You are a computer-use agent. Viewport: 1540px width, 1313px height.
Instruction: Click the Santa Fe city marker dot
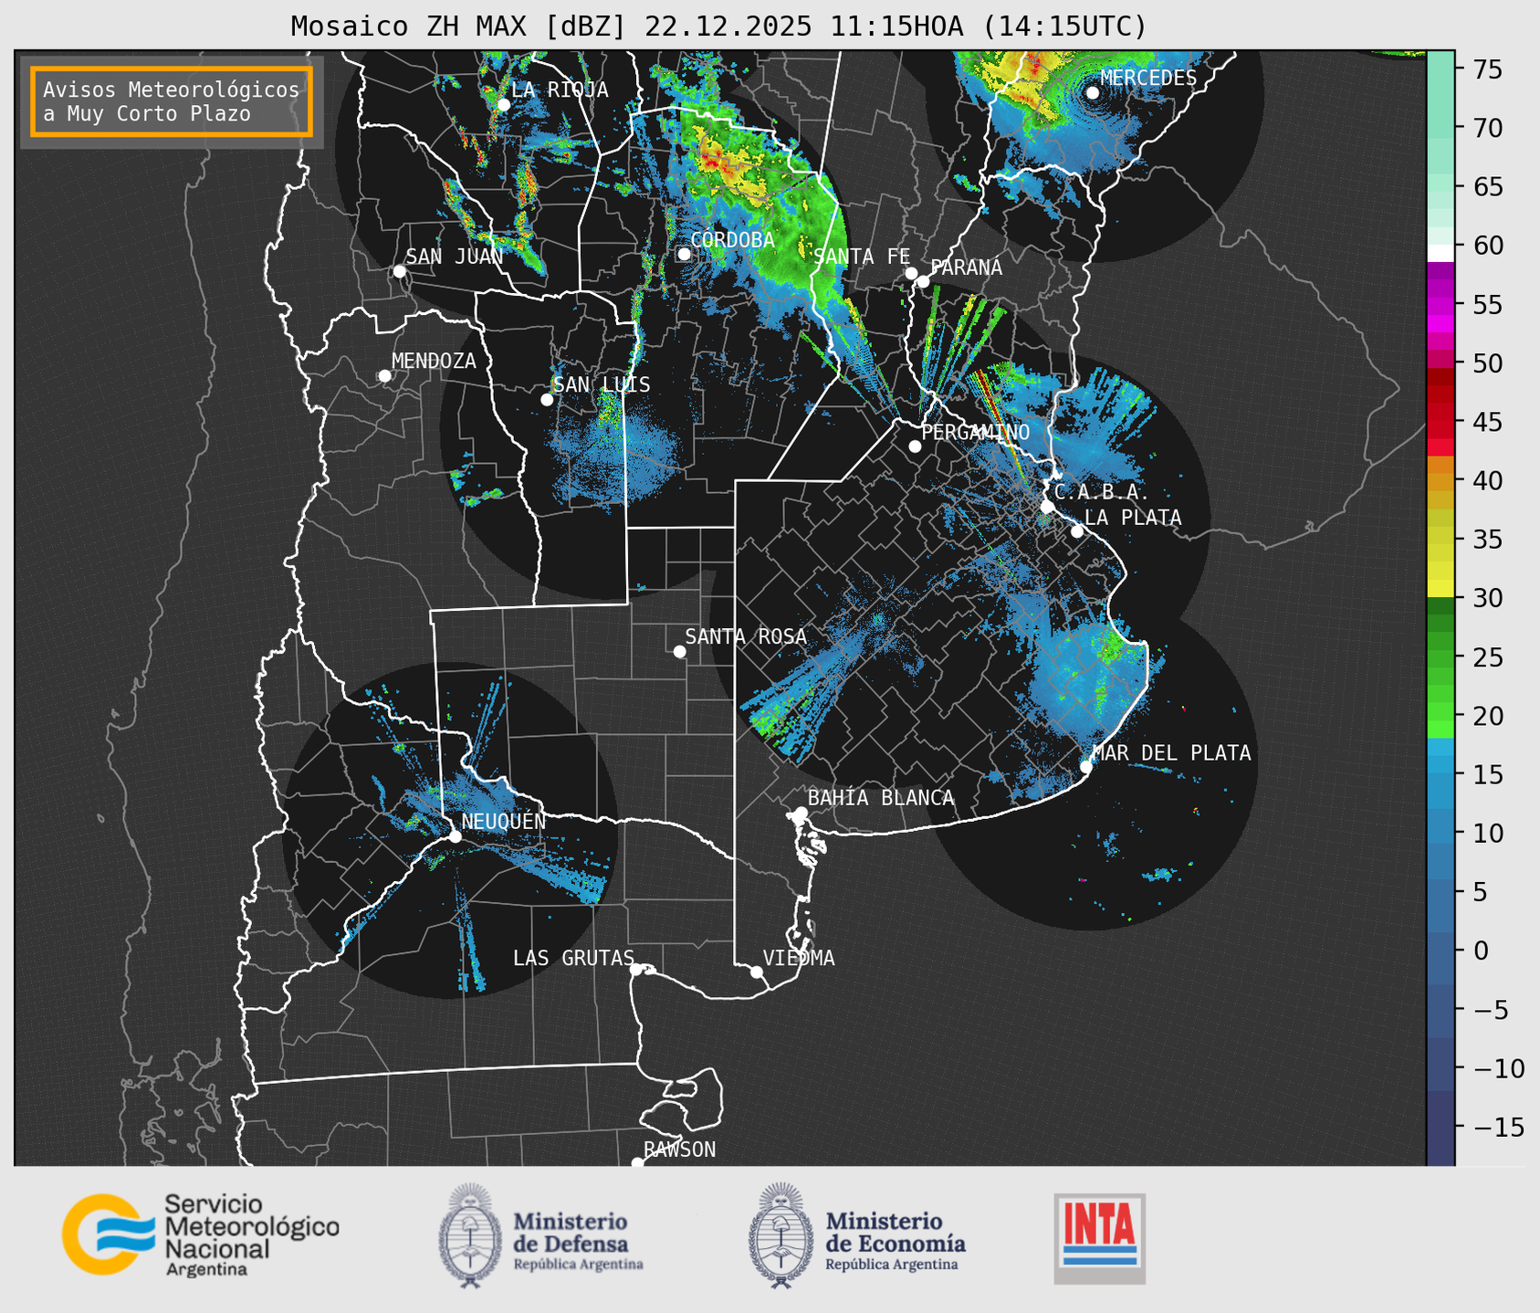point(911,273)
